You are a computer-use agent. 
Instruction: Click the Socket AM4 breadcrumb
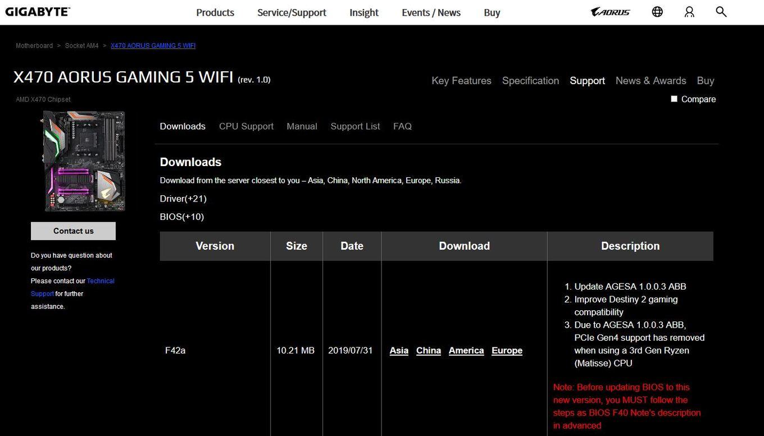[x=81, y=45]
